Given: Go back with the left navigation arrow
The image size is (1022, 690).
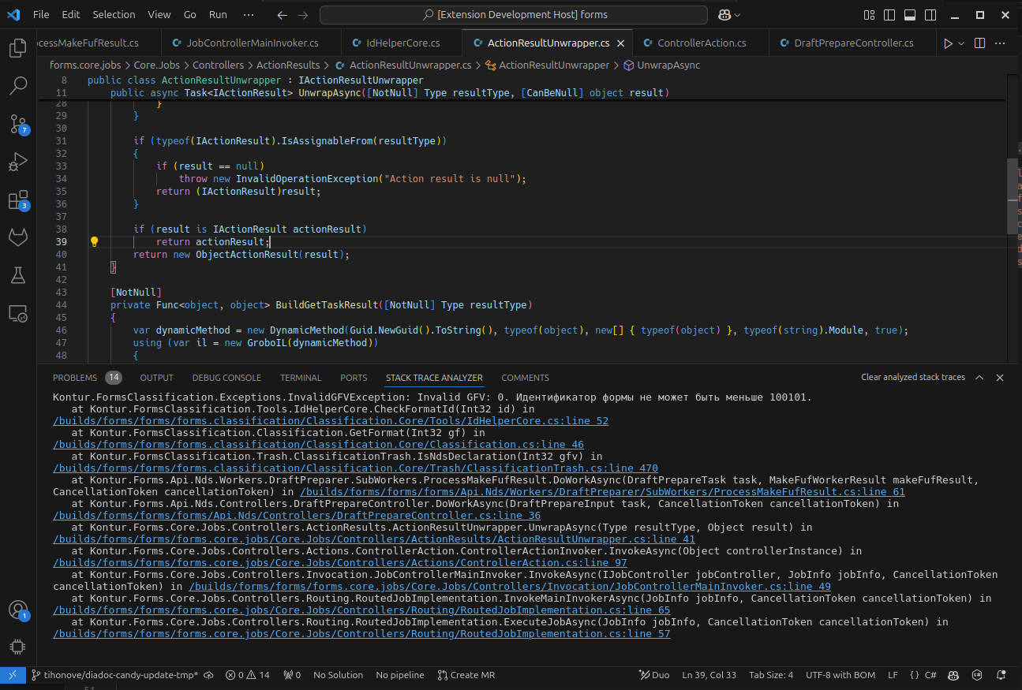Looking at the screenshot, I should pyautogui.click(x=283, y=14).
